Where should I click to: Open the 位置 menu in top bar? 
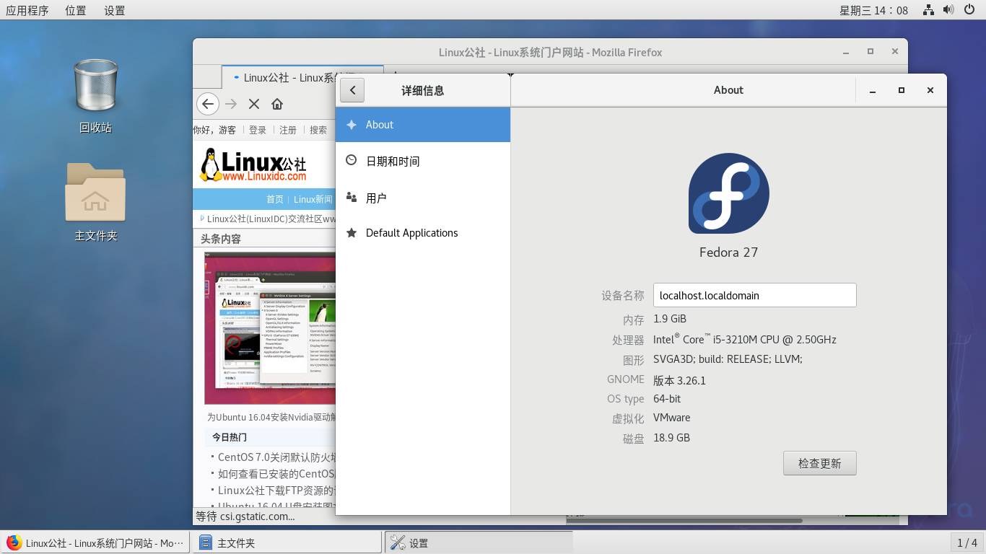coord(75,10)
